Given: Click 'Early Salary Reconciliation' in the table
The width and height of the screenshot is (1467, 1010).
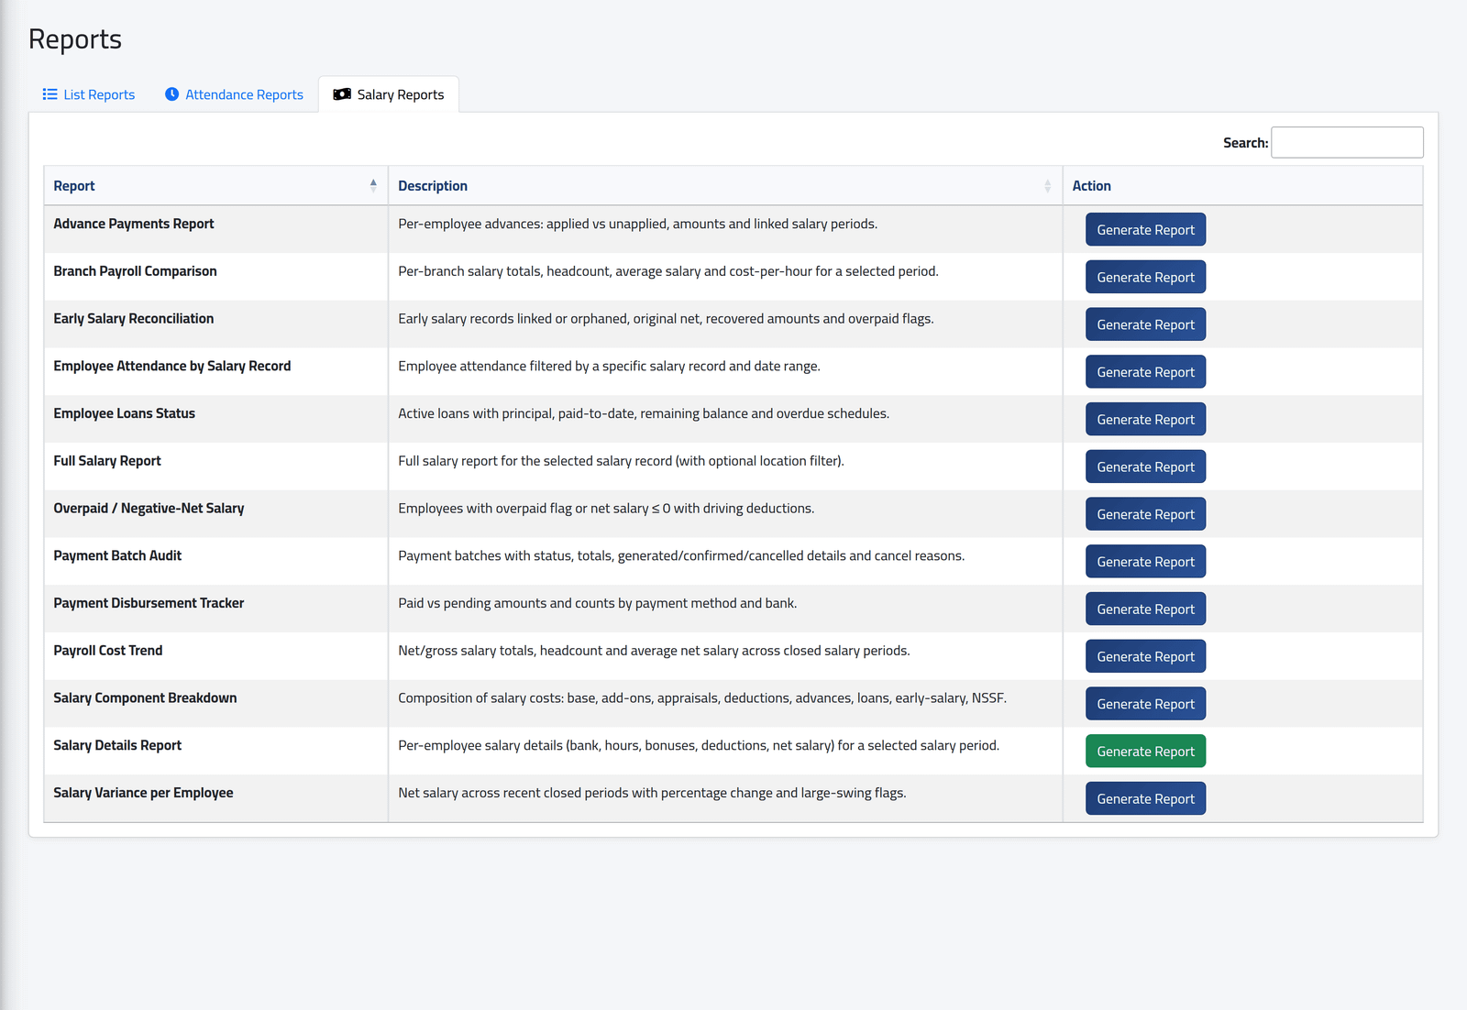Looking at the screenshot, I should coord(134,319).
